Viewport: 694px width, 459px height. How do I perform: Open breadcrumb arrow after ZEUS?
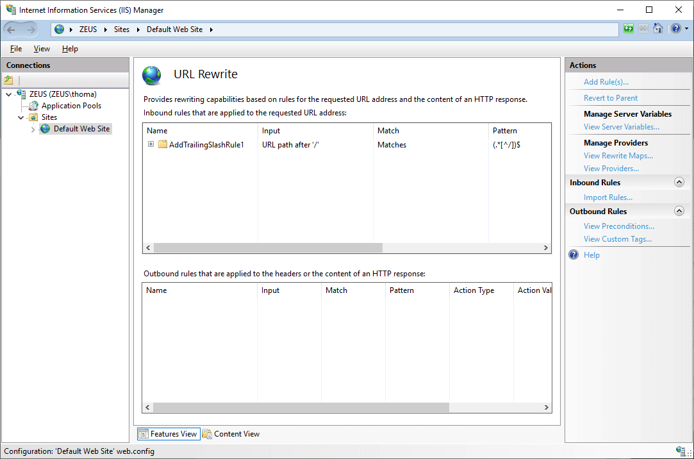(105, 29)
